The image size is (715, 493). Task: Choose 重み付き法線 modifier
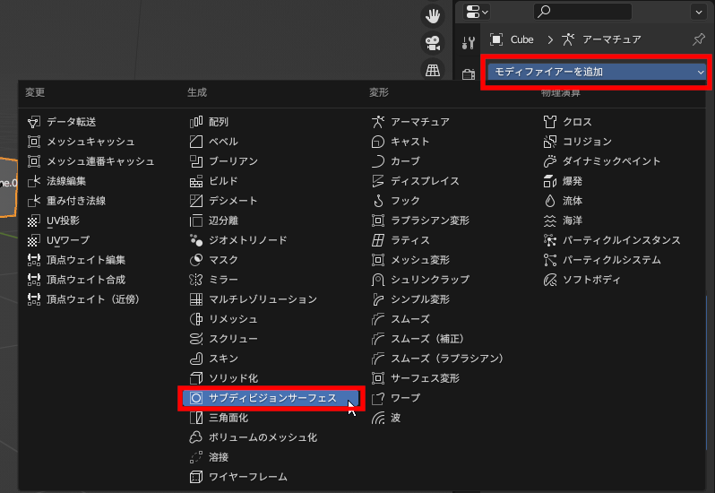66,201
